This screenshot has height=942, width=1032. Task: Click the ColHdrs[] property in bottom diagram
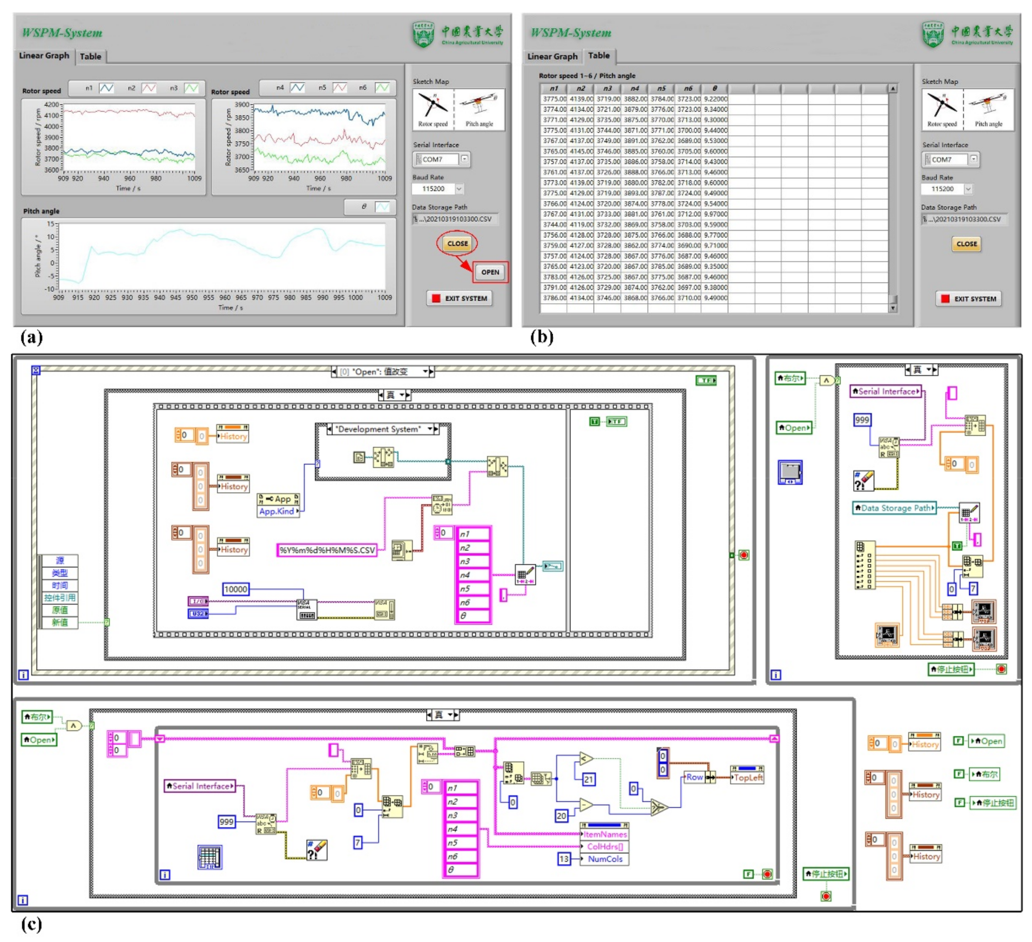(x=605, y=846)
